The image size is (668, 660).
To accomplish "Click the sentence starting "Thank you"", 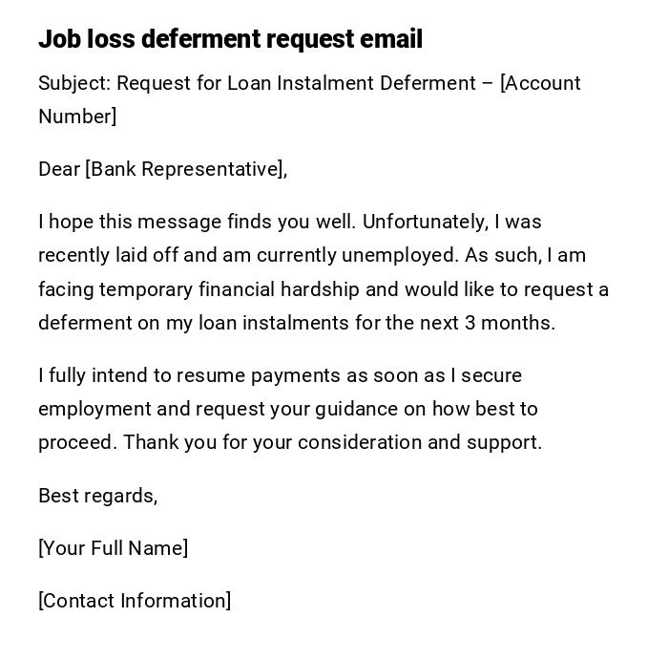I will (x=332, y=442).
